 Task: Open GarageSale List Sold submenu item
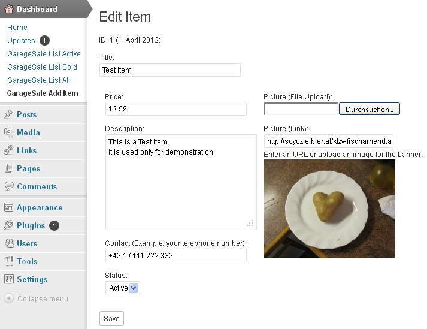(x=42, y=67)
